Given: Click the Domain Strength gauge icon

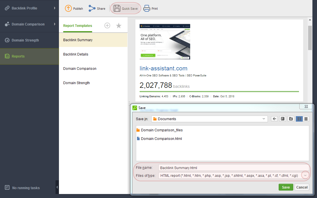Looking at the screenshot, I should click(7, 40).
